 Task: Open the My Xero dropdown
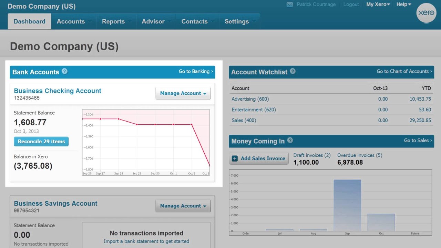[378, 4]
